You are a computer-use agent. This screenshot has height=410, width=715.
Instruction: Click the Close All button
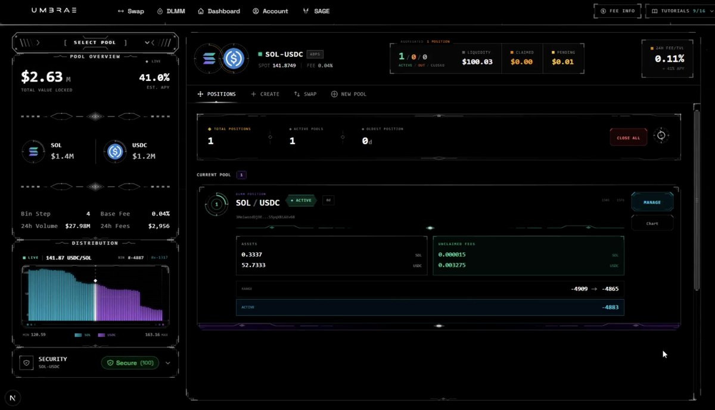(628, 137)
